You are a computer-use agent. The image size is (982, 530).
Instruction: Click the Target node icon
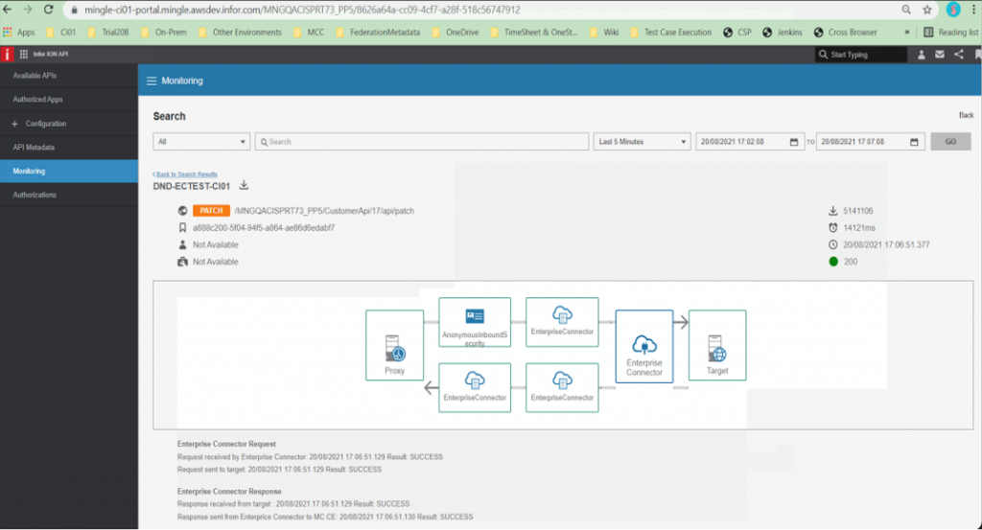716,347
